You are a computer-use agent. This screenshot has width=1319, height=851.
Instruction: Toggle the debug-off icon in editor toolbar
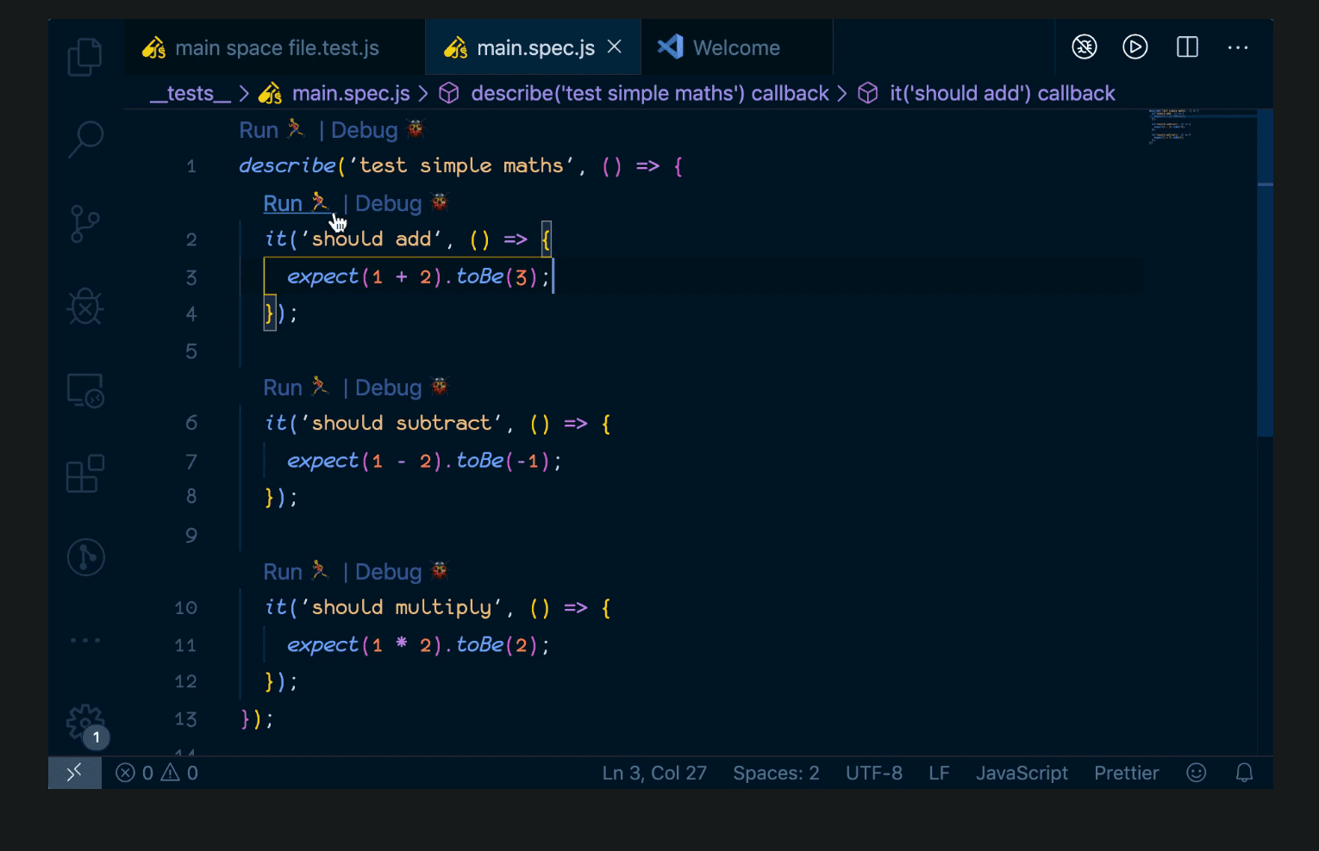tap(1084, 47)
